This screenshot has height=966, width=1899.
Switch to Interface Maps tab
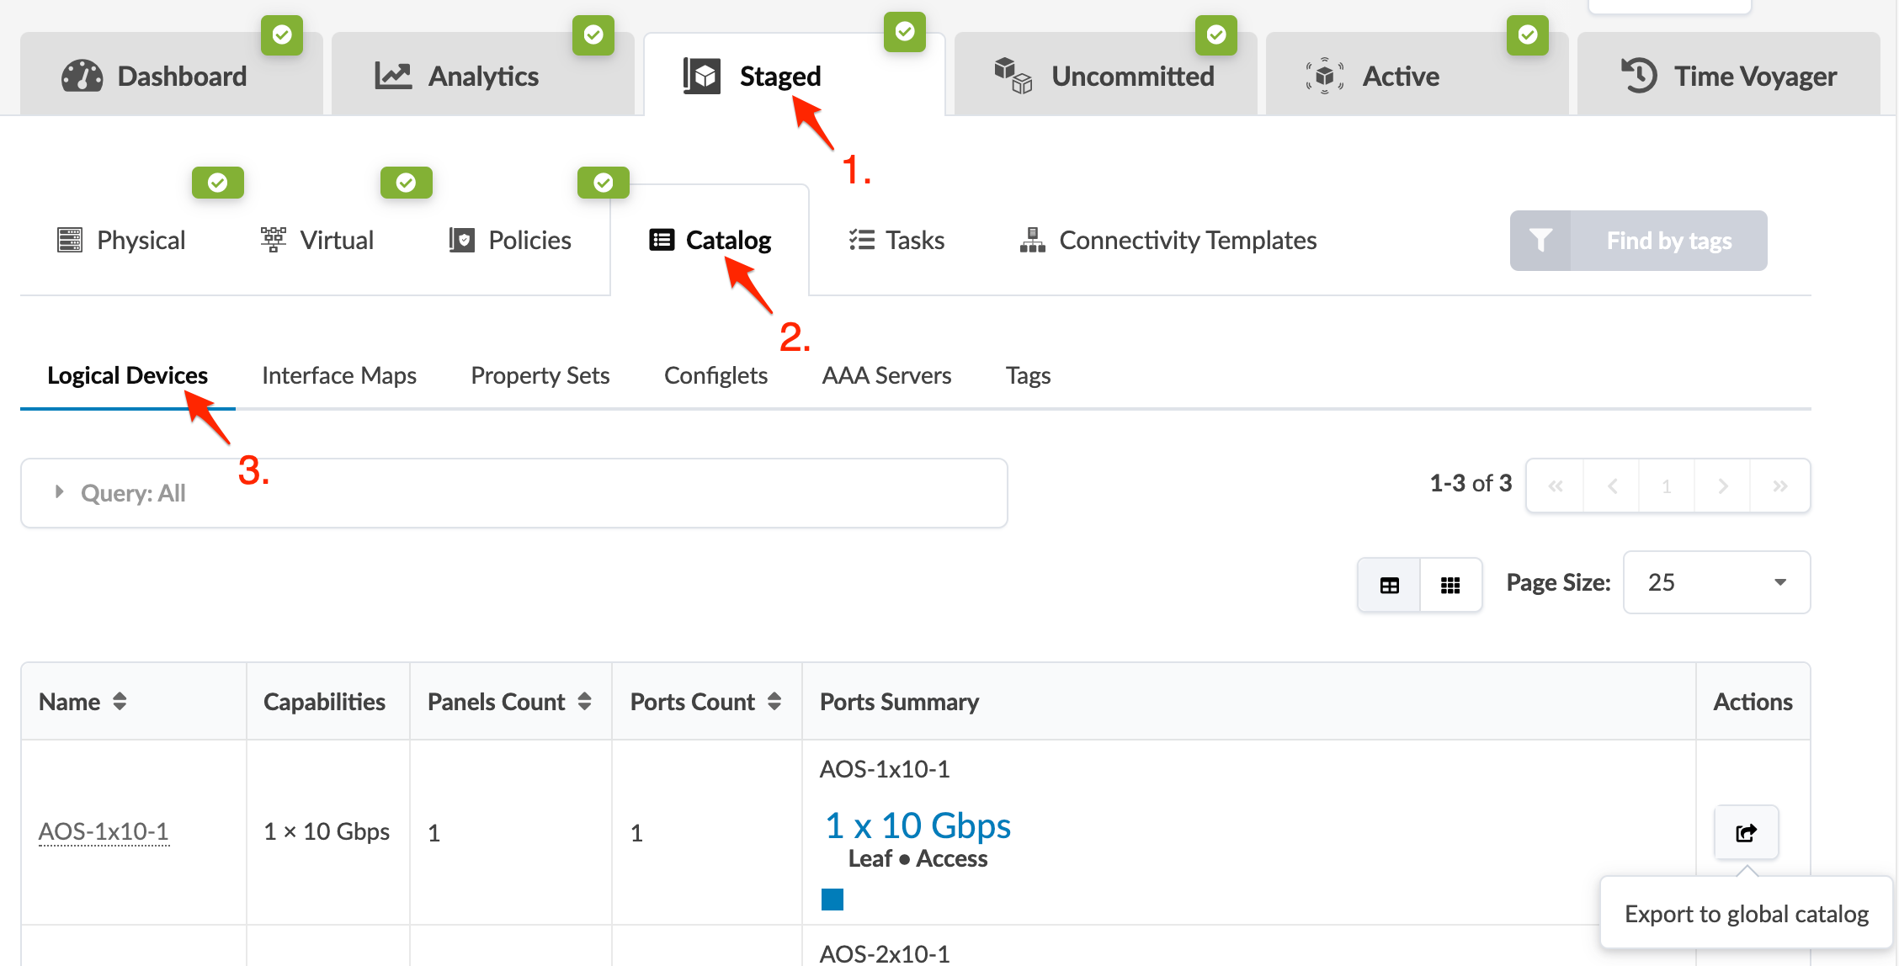[339, 375]
